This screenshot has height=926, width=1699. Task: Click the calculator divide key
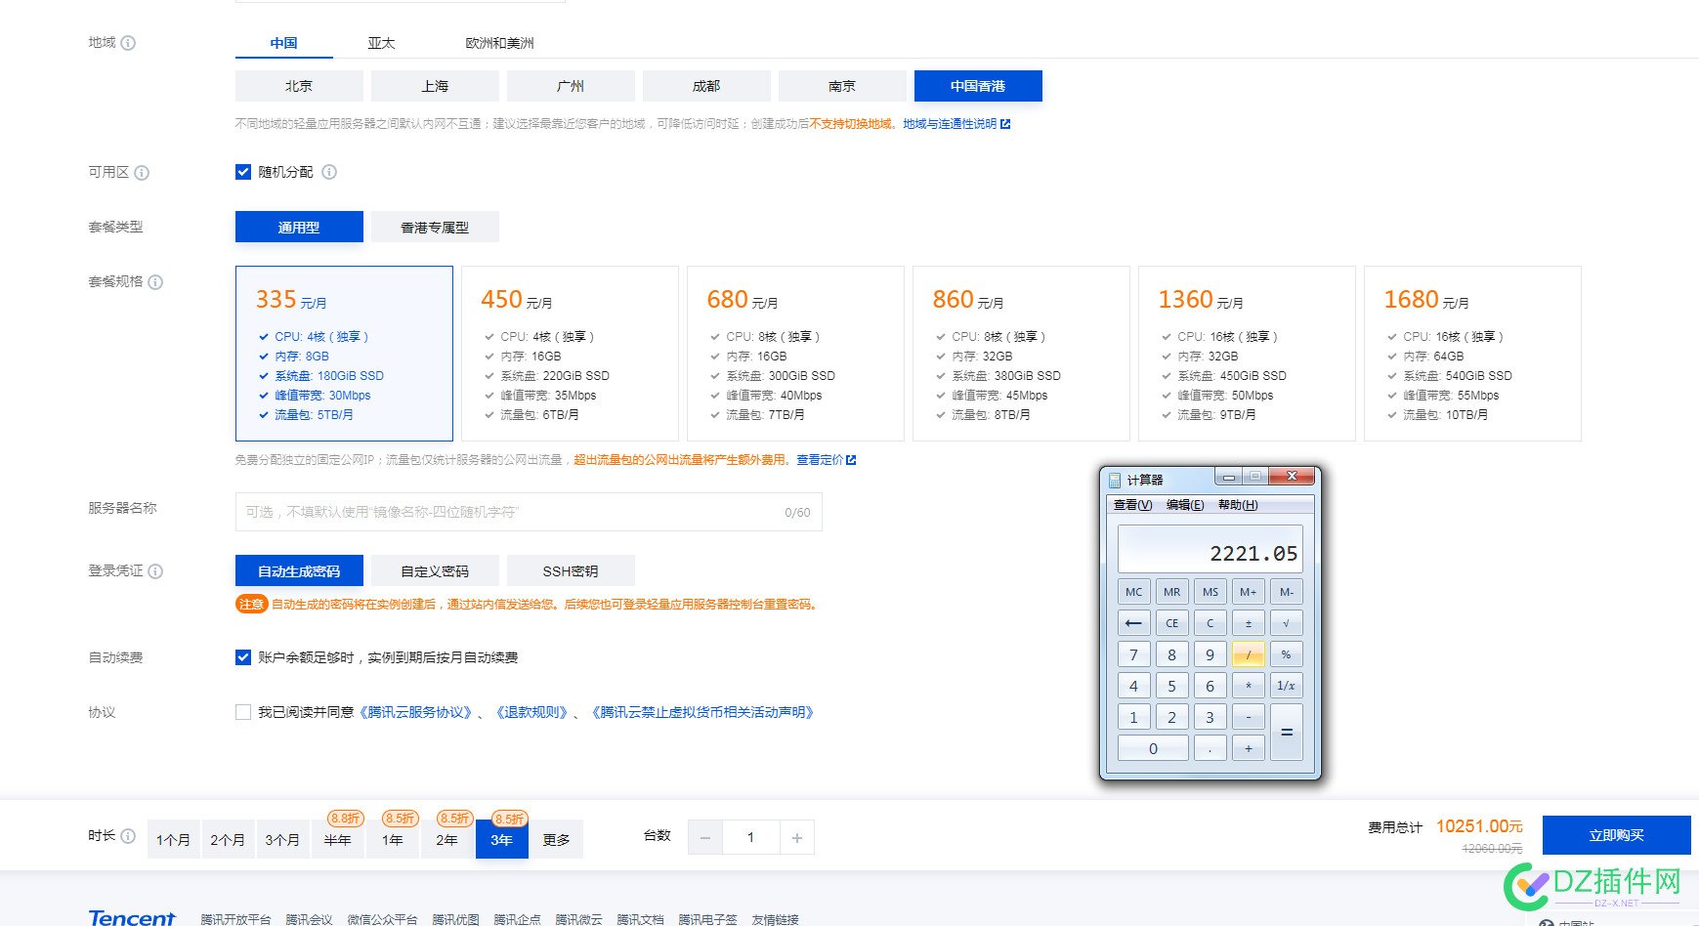(1248, 654)
